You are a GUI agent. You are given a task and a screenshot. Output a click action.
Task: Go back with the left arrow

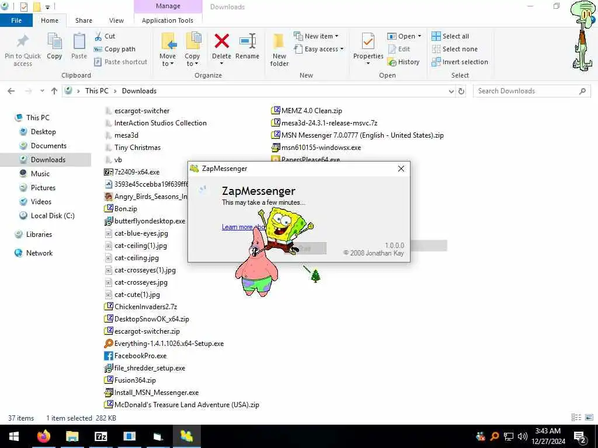[x=11, y=91]
